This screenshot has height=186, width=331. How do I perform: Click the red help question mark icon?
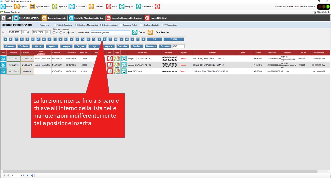point(157,7)
